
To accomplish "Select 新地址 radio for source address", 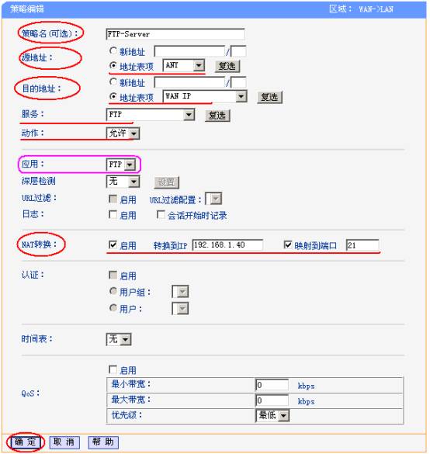I will tap(113, 51).
